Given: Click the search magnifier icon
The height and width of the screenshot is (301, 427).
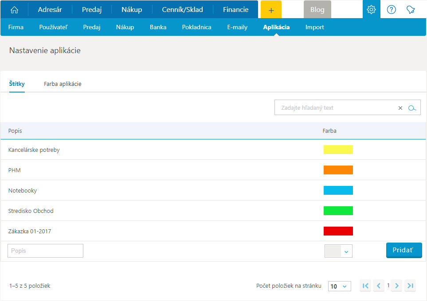Looking at the screenshot, I should point(412,108).
